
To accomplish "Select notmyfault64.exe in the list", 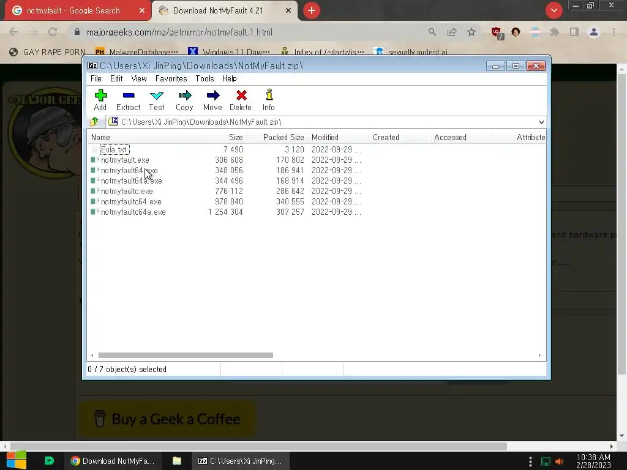I will tap(129, 170).
